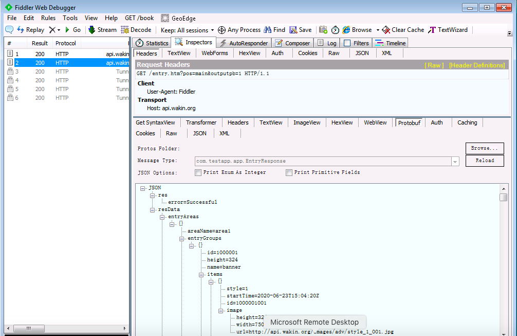Open the TextWizard tool

pyautogui.click(x=448, y=30)
